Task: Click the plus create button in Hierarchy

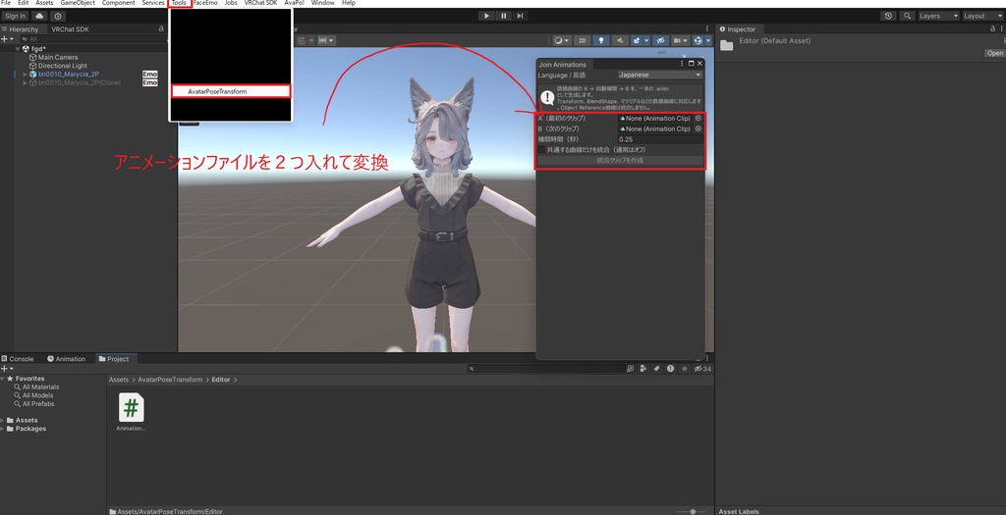Action: (5, 39)
